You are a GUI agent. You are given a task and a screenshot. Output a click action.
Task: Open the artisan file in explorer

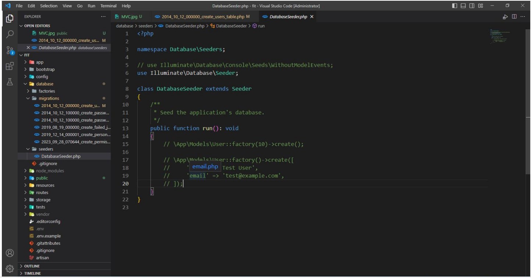(42, 258)
